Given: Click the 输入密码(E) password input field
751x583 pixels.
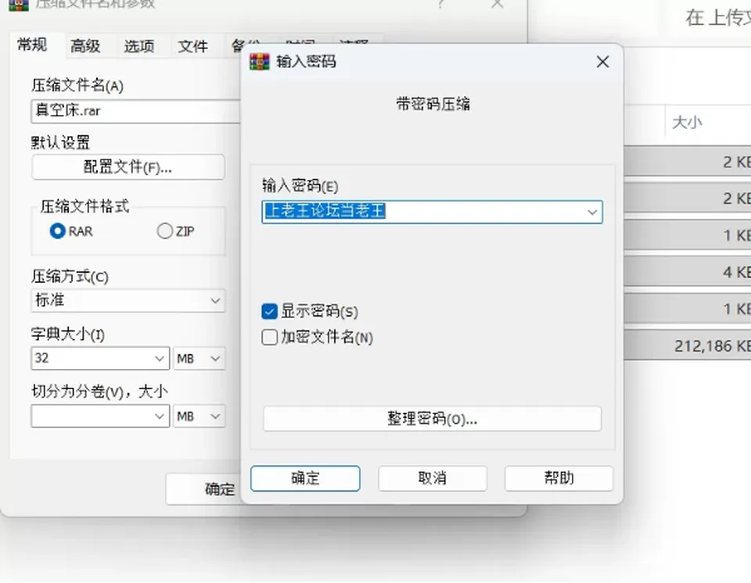Looking at the screenshot, I should tap(432, 212).
